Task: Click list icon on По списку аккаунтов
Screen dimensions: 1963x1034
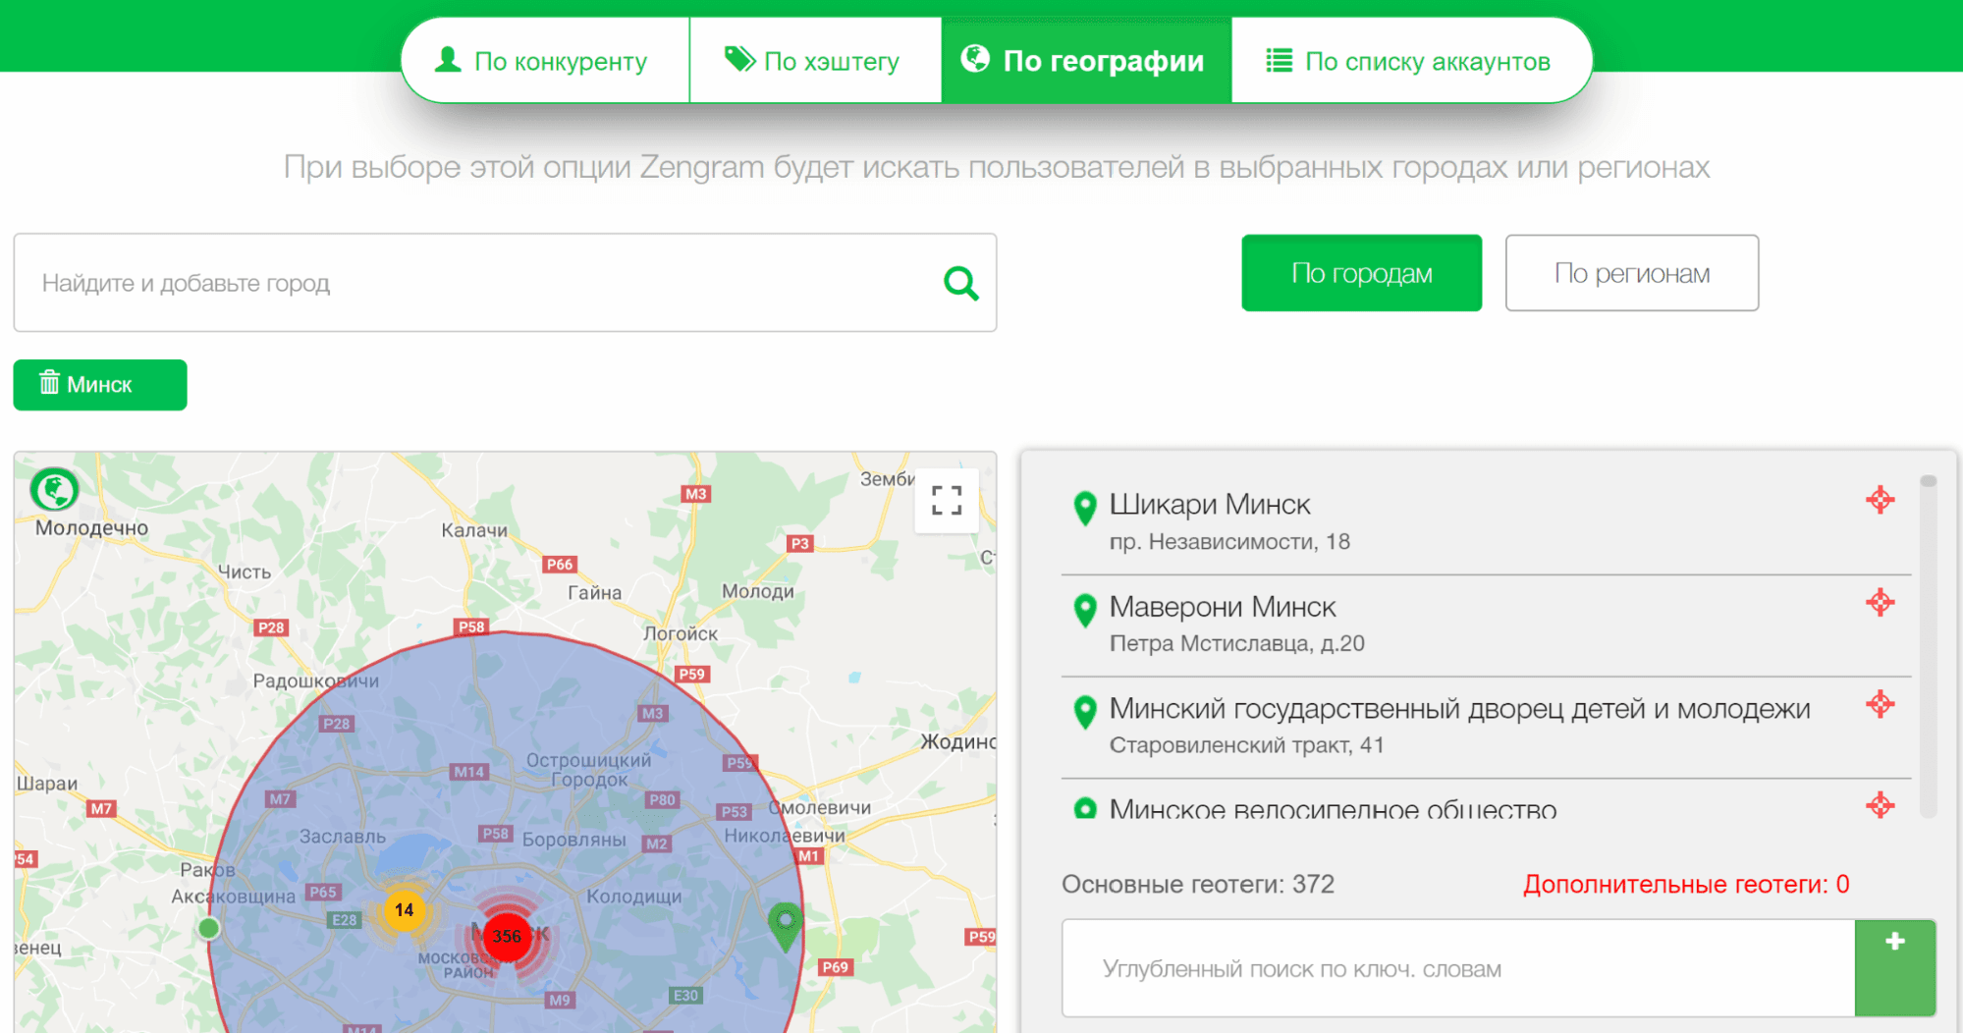Action: click(1279, 61)
